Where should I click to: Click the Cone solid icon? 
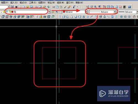(x=72, y=17)
